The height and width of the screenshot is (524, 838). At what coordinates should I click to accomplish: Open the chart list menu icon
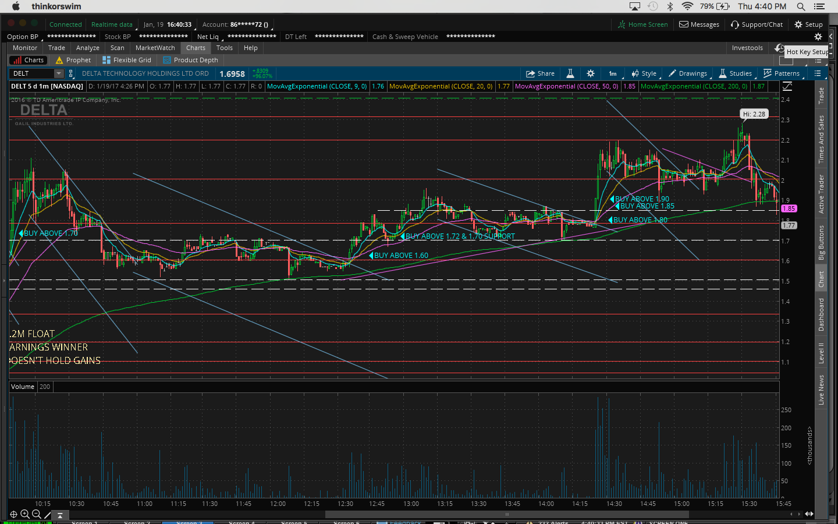coord(818,73)
